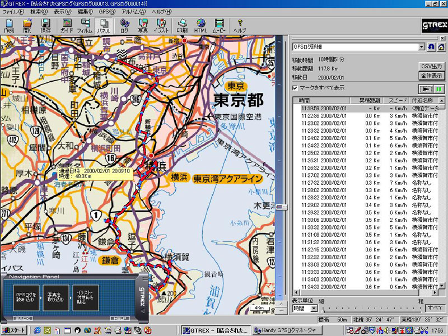Image resolution: width=448 pixels, height=336 pixels.
Task: Open the ムービー (Movie) toolbar icon
Action: pyautogui.click(x=218, y=26)
